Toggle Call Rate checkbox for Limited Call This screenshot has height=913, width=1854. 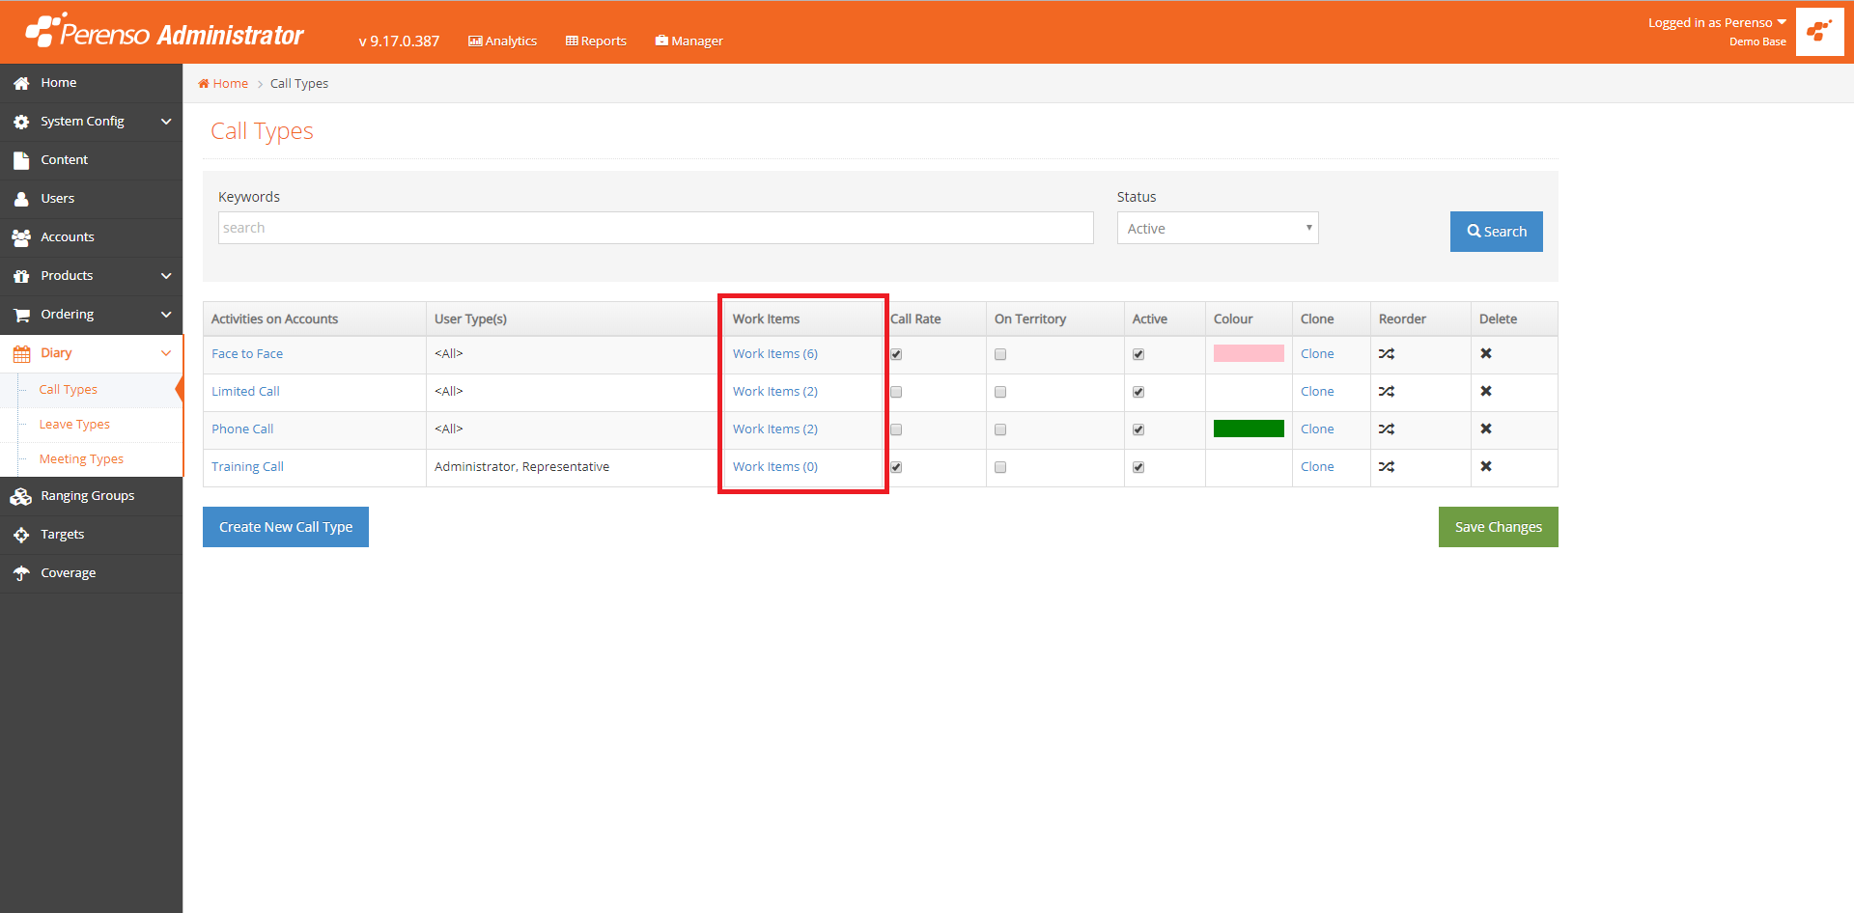896,393
